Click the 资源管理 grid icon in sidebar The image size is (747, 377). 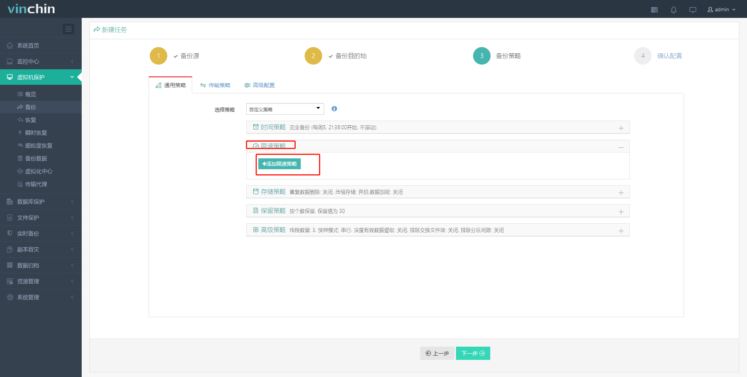click(10, 281)
